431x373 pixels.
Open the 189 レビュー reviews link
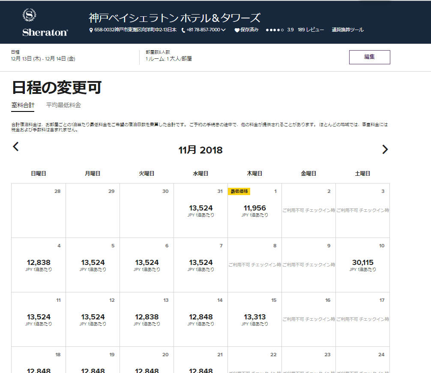[x=311, y=30]
